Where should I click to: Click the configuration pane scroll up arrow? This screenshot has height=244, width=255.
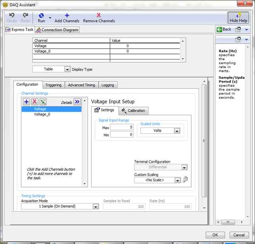point(204,81)
